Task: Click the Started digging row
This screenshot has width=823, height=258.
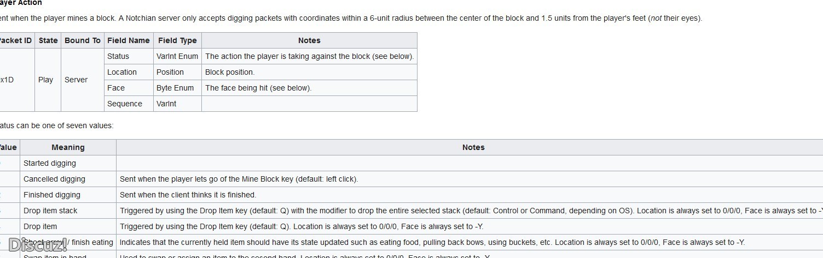Action: 411,163
